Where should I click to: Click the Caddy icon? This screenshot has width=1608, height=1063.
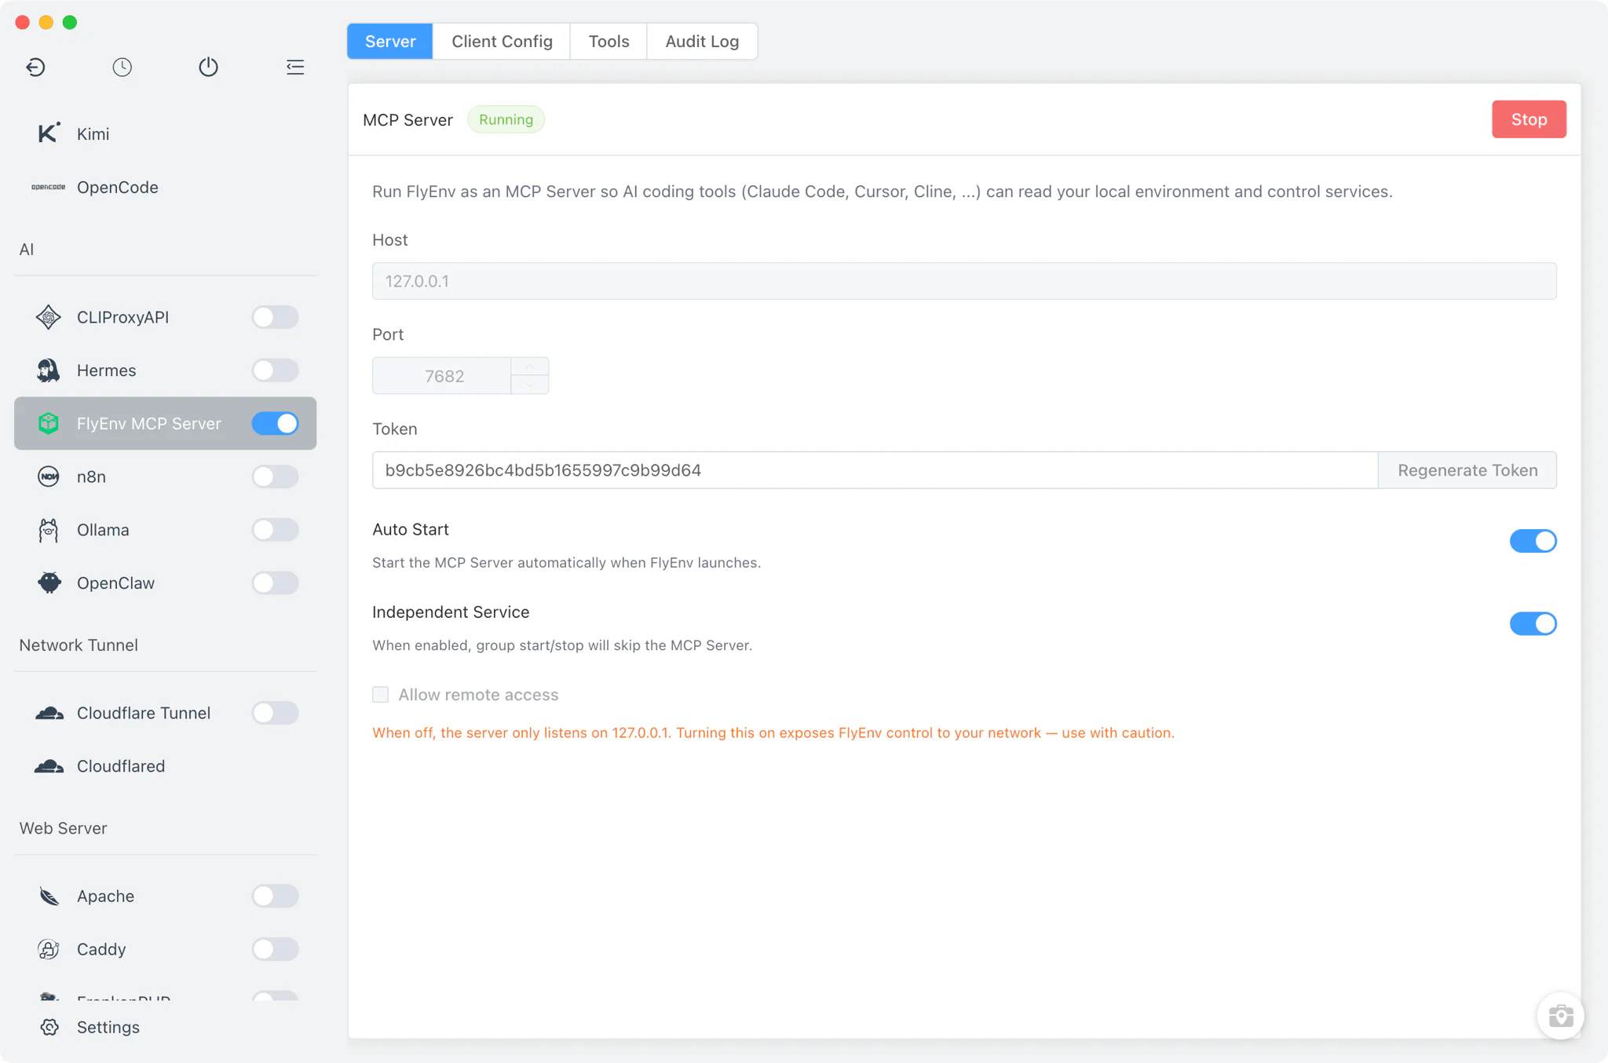[x=49, y=949]
